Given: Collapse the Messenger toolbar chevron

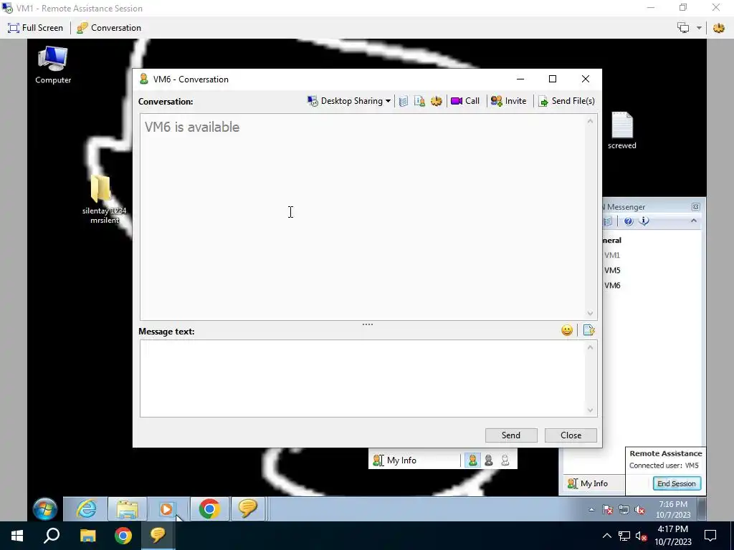Looking at the screenshot, I should (694, 221).
